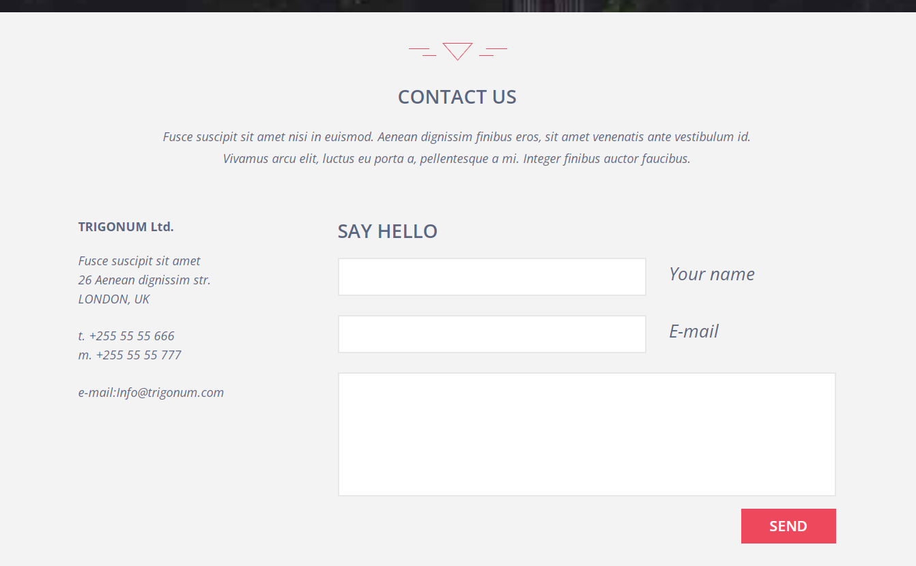The image size is (916, 566).
Task: Click the "LONDON, UK" address text
Action: click(x=114, y=299)
